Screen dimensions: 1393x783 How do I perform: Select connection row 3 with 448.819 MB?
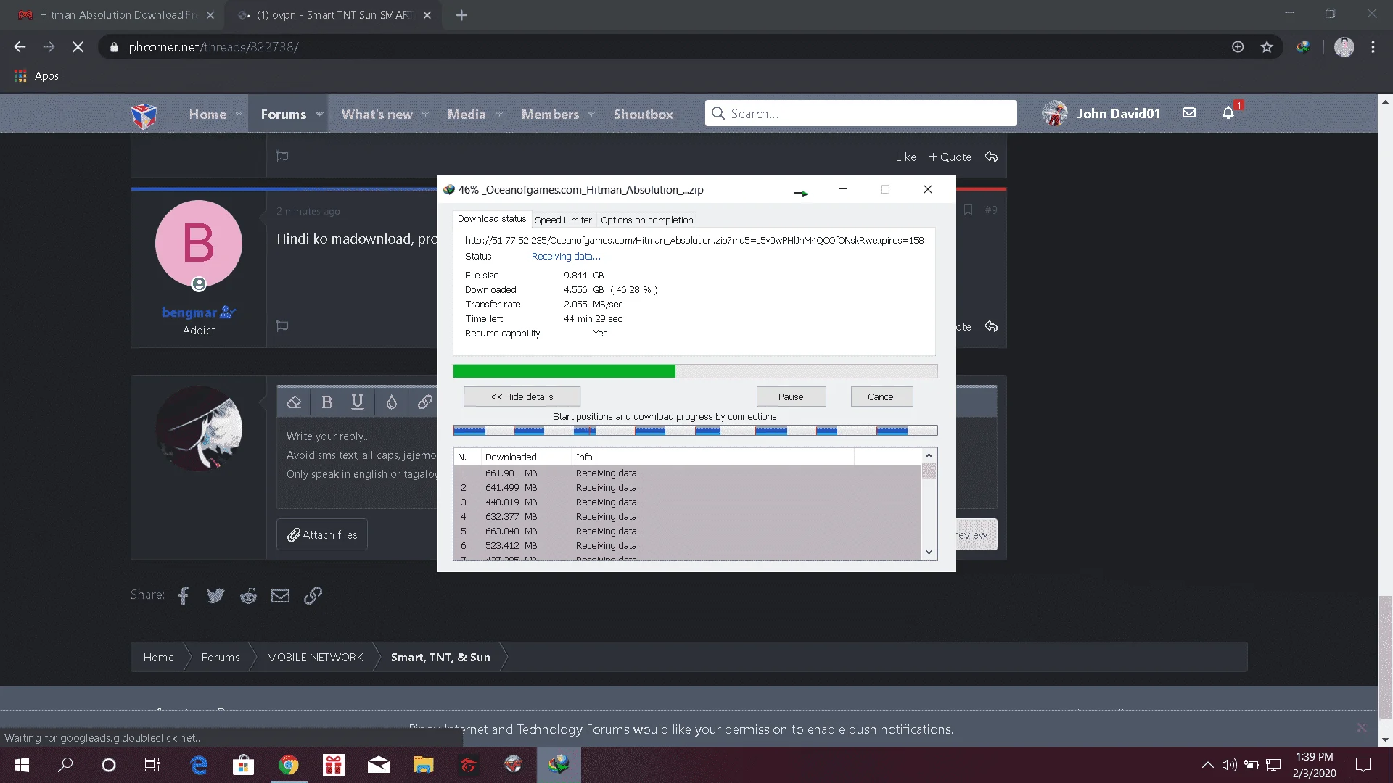pyautogui.click(x=687, y=502)
